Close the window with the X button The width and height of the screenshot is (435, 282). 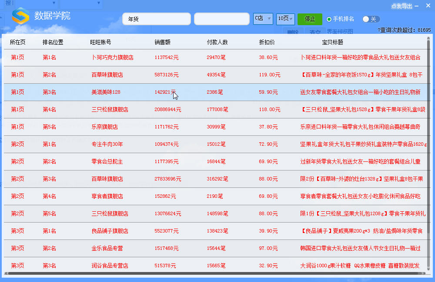tap(428, 6)
